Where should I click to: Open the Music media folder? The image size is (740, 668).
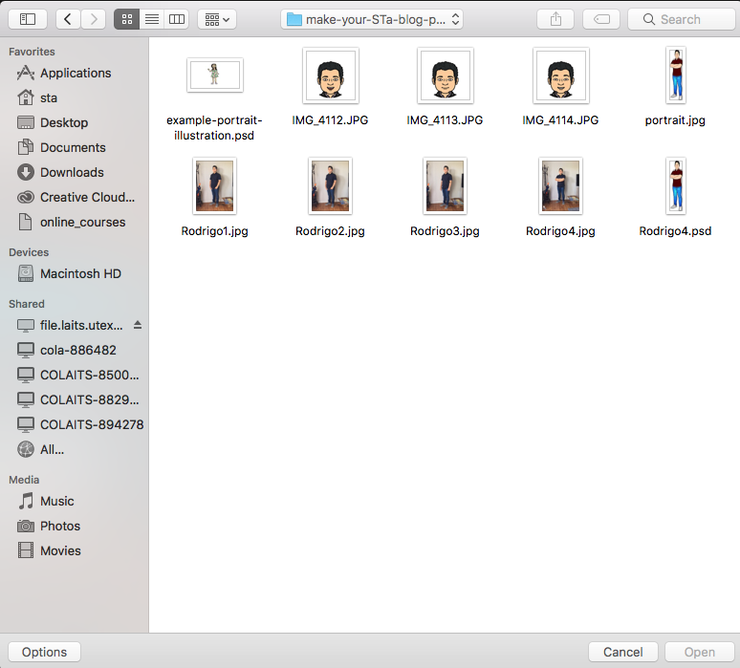pyautogui.click(x=56, y=501)
